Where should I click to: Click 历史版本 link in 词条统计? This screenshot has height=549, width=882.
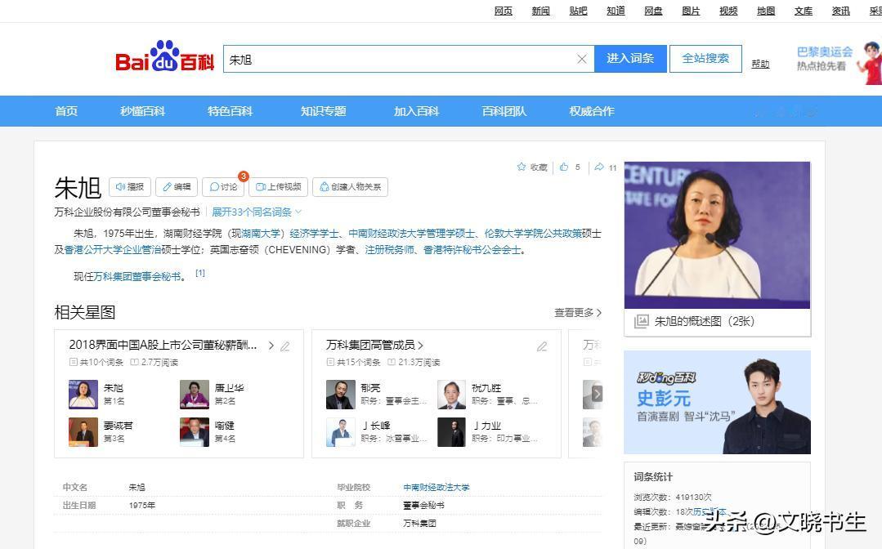click(710, 512)
